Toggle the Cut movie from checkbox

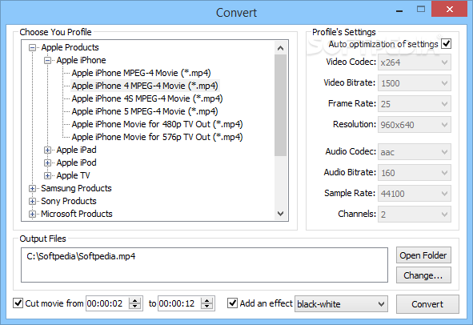[18, 303]
